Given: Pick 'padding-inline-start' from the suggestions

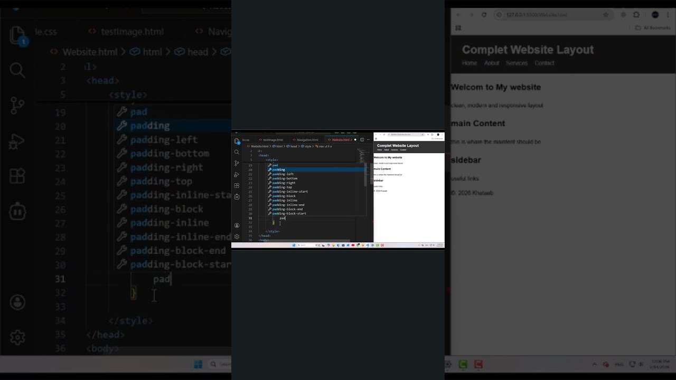Looking at the screenshot, I should (315, 192).
